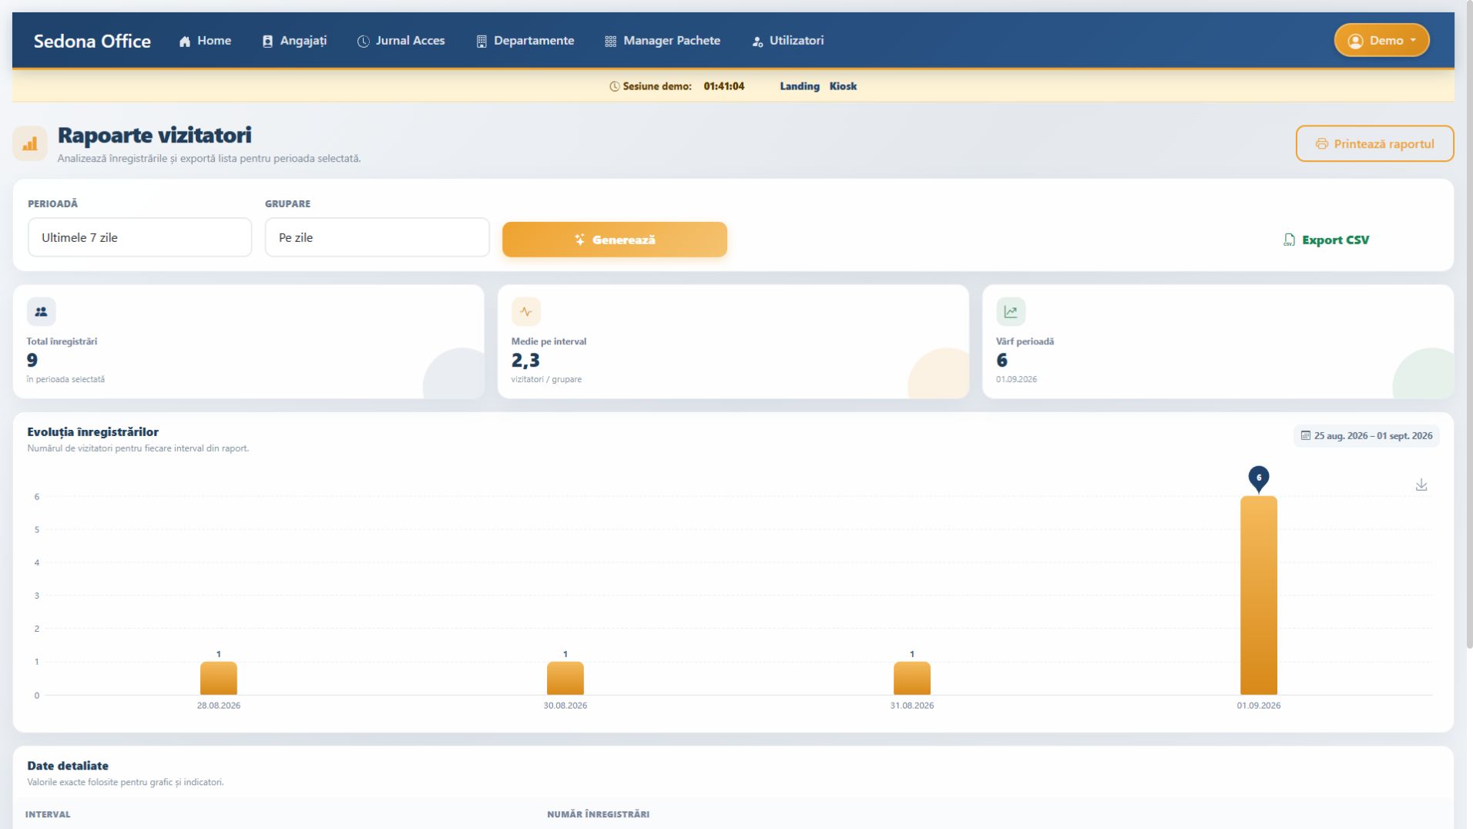
Task: Navigate to Departamente
Action: pos(525,41)
